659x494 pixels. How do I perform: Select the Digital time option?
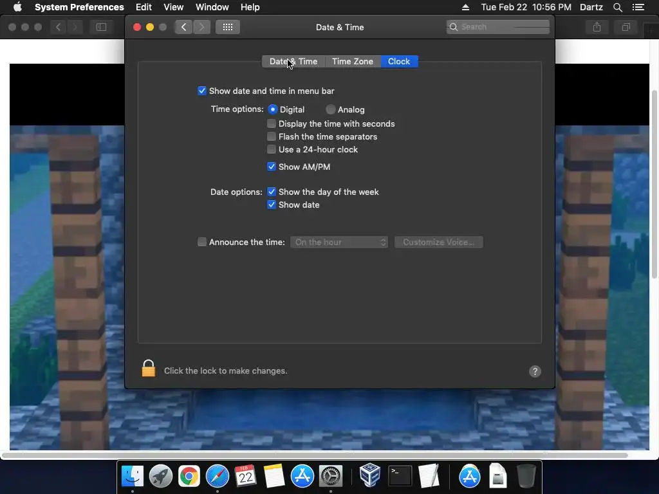click(x=273, y=109)
